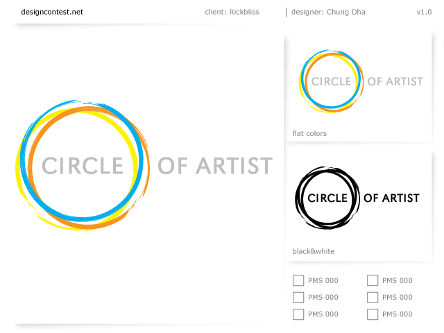Image resolution: width=444 pixels, height=333 pixels.
Task: Check the middle-left PMS 000 box
Action: (x=298, y=297)
